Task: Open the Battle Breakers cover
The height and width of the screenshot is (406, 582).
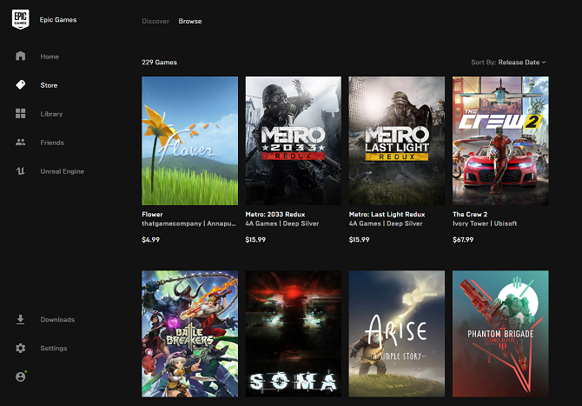Action: coord(189,334)
